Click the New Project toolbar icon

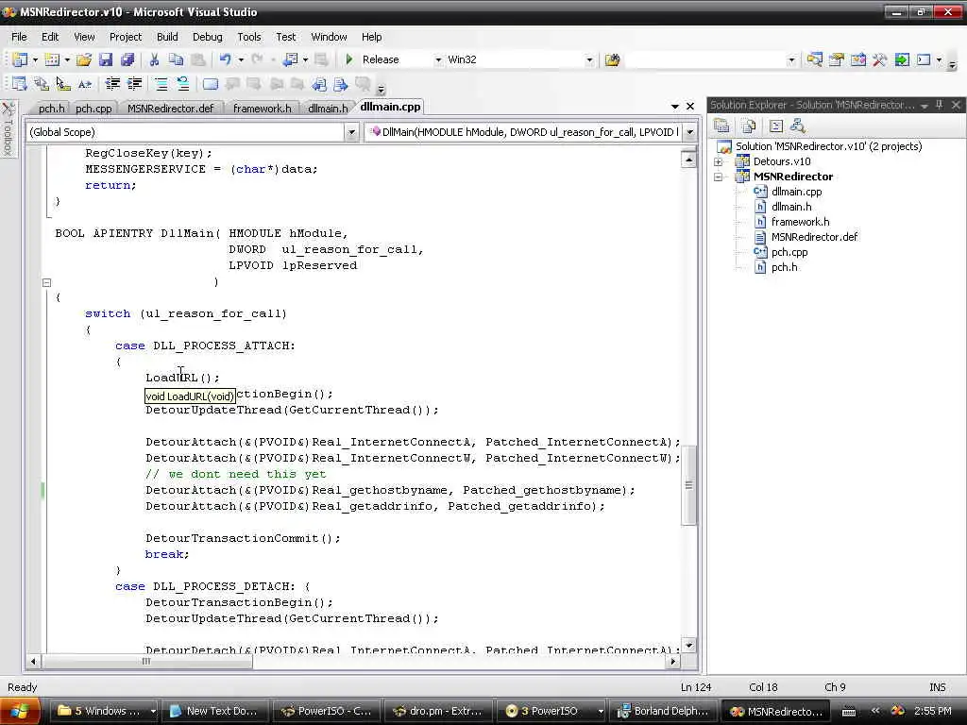(20, 59)
